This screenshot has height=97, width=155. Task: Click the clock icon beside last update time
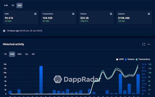point(4,31)
